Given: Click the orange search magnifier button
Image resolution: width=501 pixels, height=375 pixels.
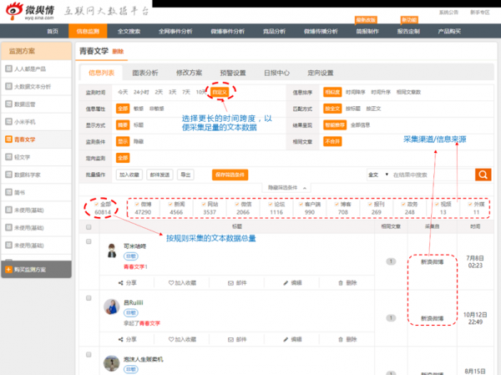Looking at the screenshot, I should 483,175.
